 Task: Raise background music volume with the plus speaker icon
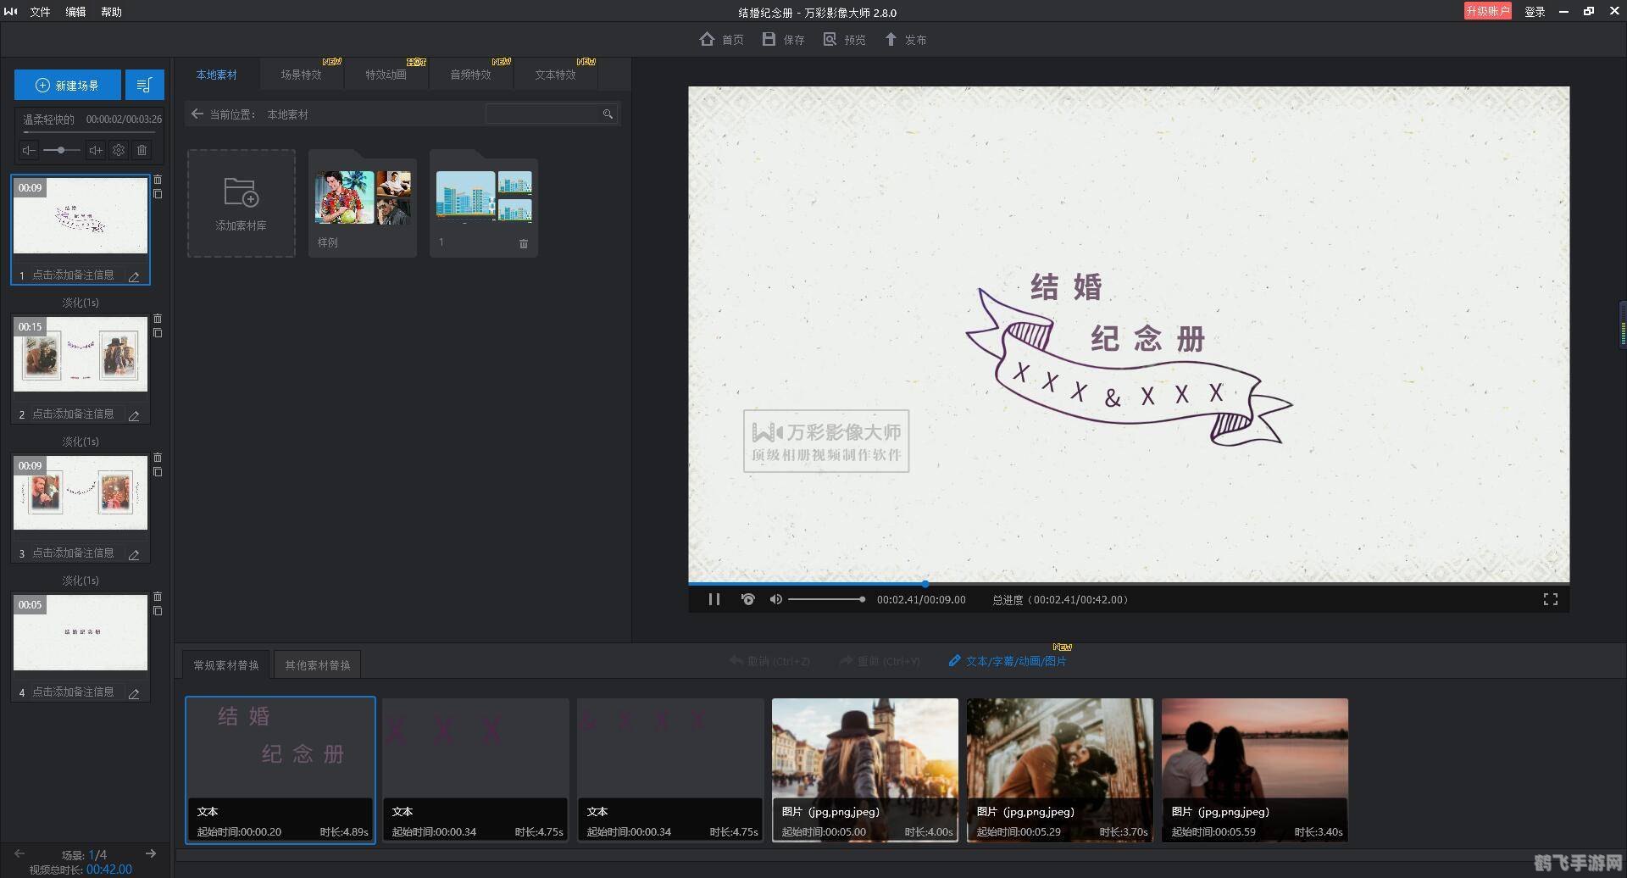[96, 150]
